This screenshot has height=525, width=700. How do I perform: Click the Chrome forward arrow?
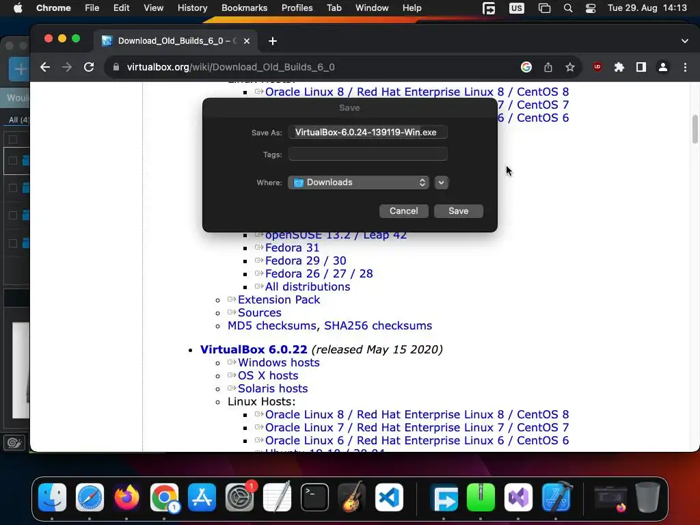pos(67,67)
